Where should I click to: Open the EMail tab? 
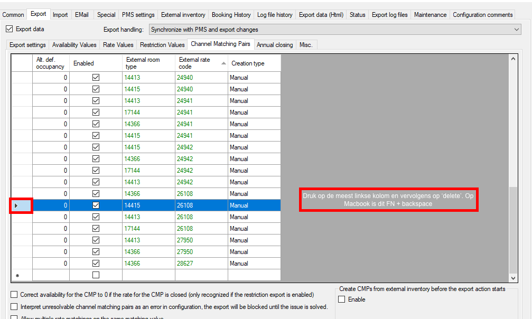[82, 15]
